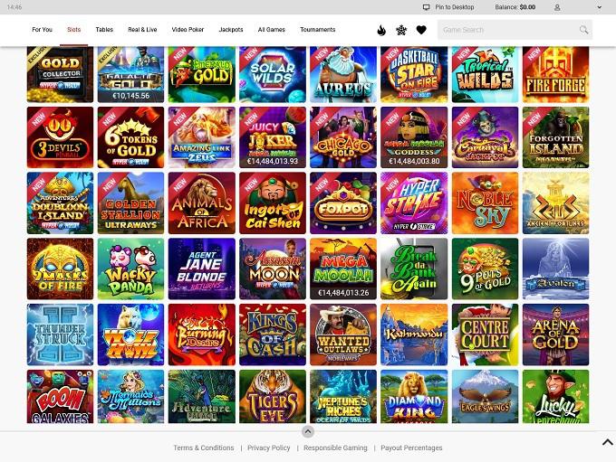This screenshot has width=616, height=462.
Task: Open the Wacky Panda game thumbnail
Action: click(x=130, y=269)
